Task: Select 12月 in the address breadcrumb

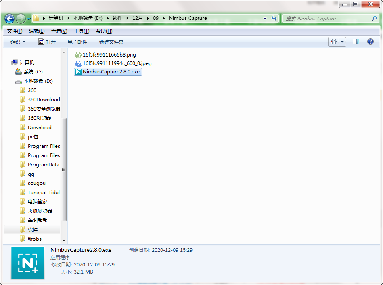Action: click(x=137, y=18)
